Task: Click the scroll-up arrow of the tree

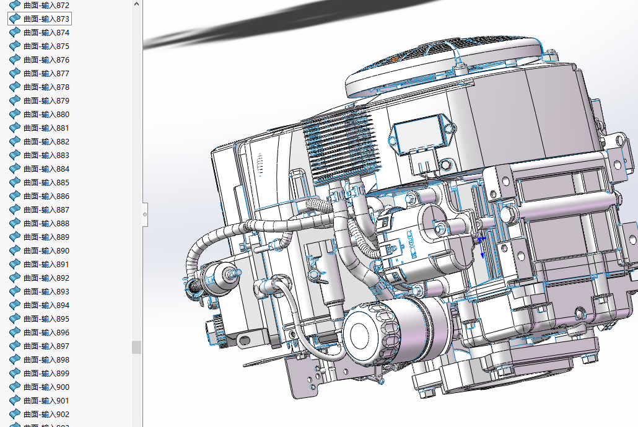Action: coord(136,4)
